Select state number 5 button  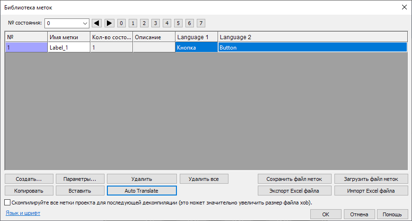(178, 23)
